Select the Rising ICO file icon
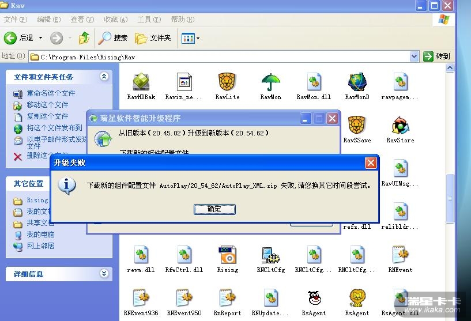The width and height of the screenshot is (471, 321). tap(227, 255)
